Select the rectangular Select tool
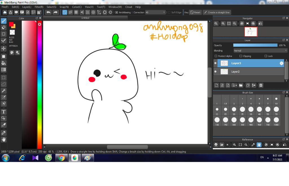The image size is (289, 186). click(x=3, y=78)
